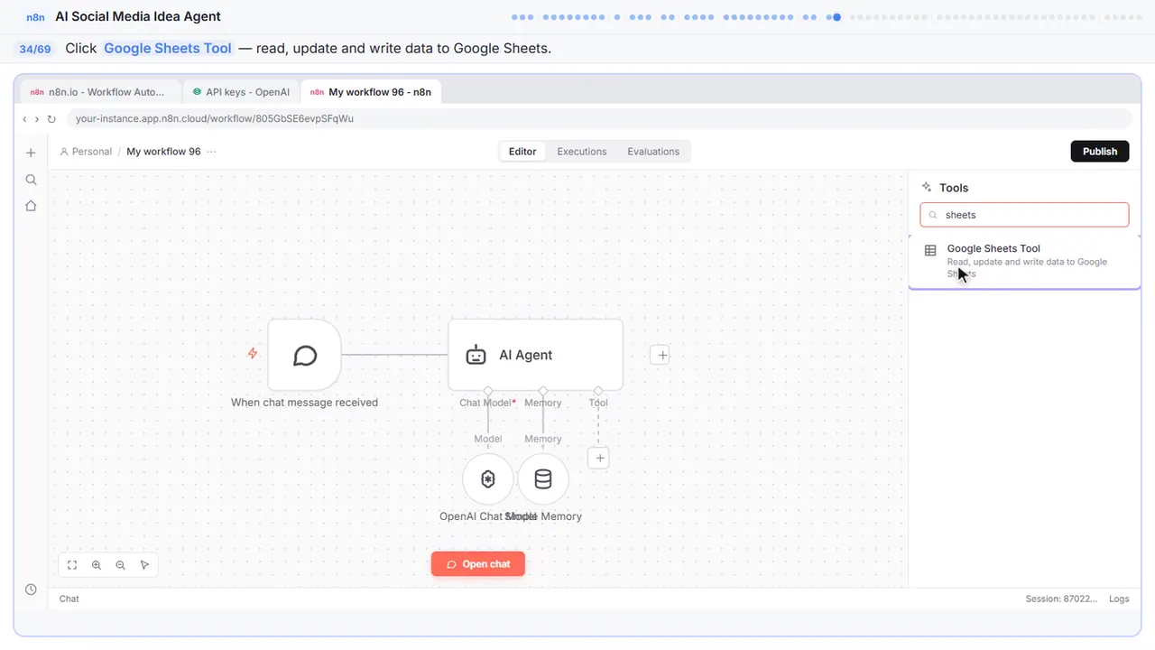The image size is (1155, 650).
Task: Add a tool via plus under Tool
Action: point(600,459)
